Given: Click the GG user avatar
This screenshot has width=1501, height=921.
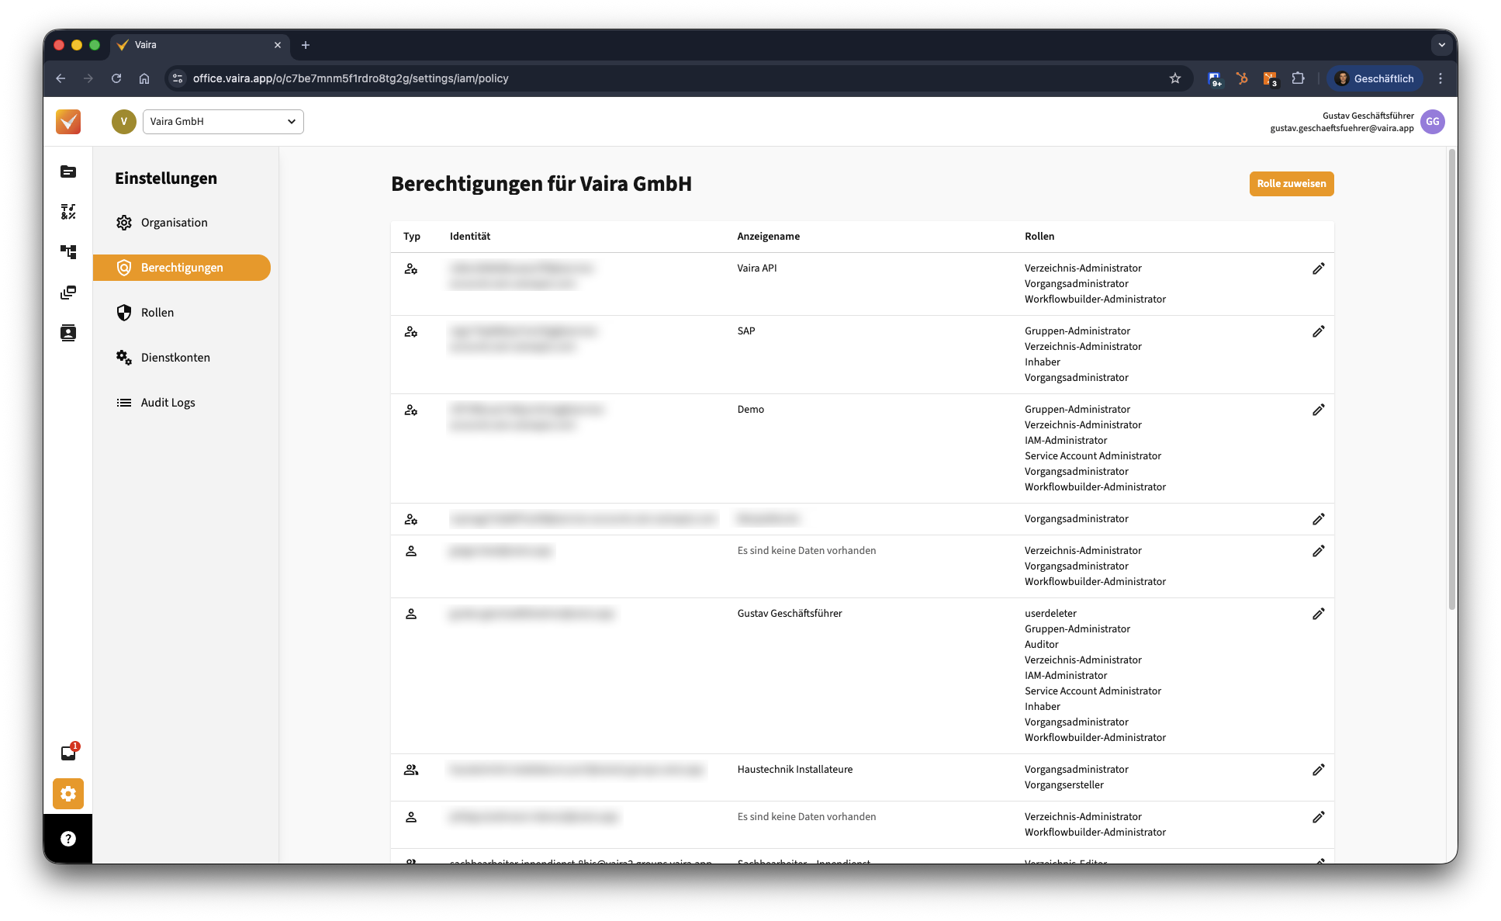Looking at the screenshot, I should tap(1432, 122).
